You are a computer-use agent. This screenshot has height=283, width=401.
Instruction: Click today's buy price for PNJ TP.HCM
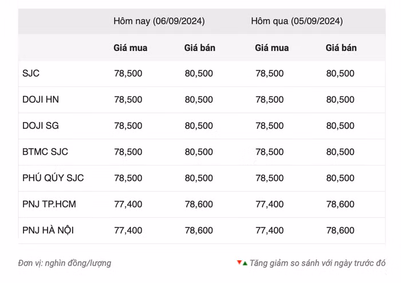pos(128,205)
